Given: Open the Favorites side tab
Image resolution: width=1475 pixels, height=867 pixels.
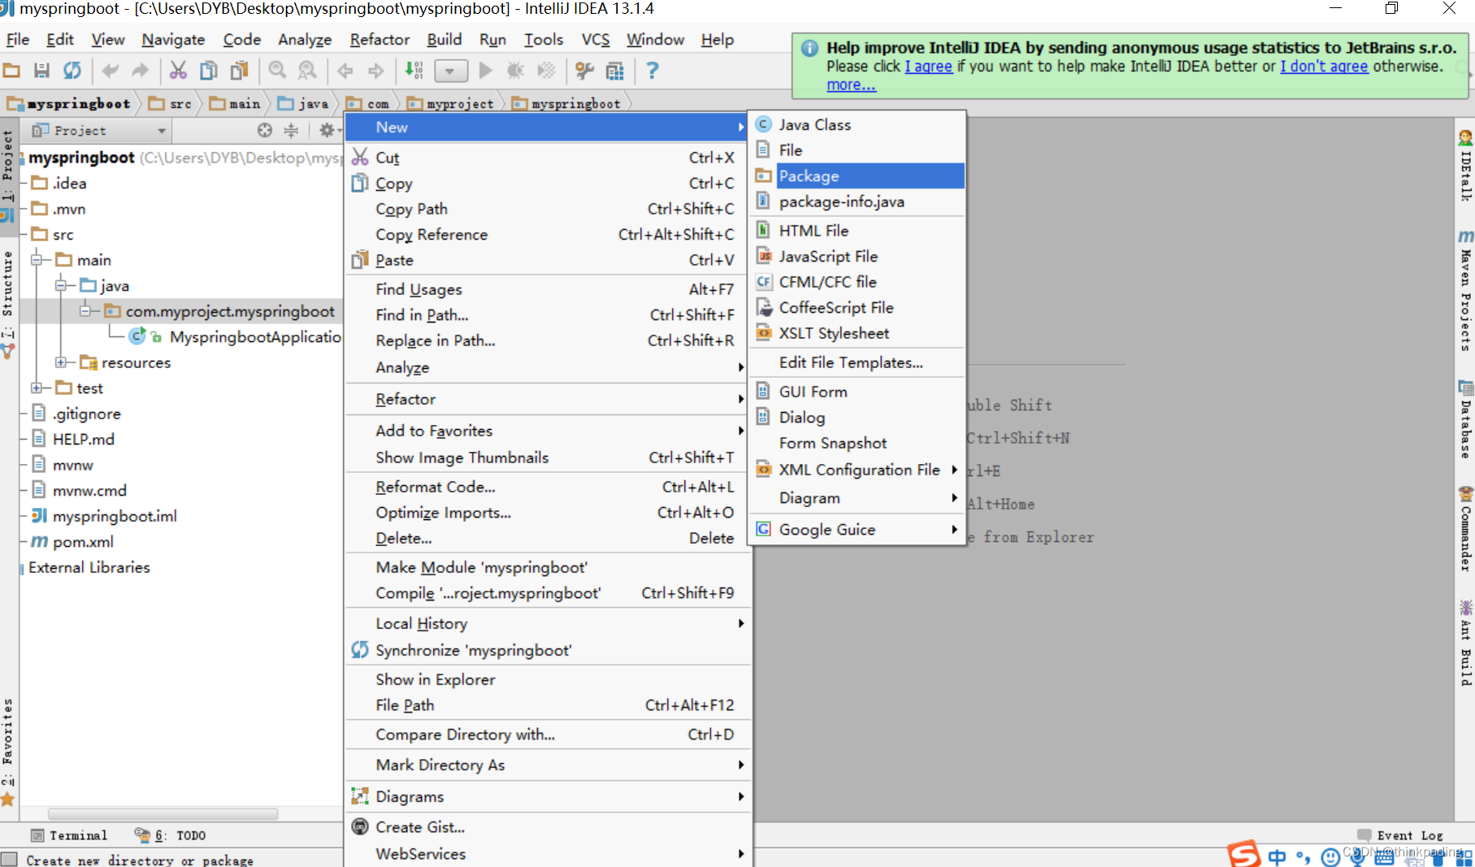Looking at the screenshot, I should 8,752.
